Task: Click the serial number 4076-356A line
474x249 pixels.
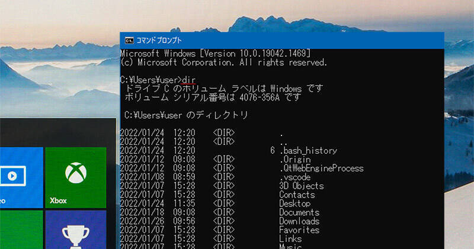Action: click(x=213, y=98)
